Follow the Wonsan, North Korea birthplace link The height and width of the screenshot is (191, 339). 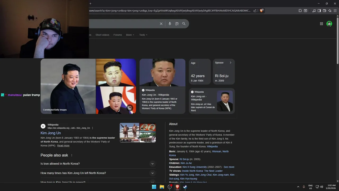[x=220, y=151]
